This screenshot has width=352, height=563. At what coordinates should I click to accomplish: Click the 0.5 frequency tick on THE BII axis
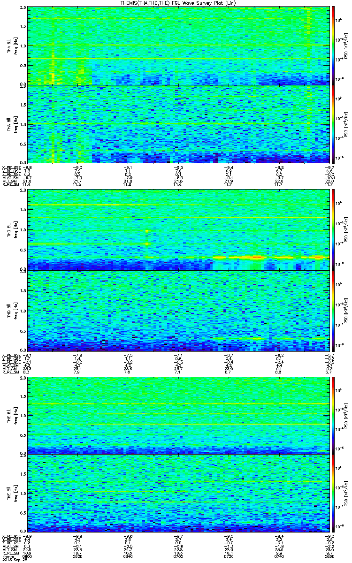point(23,513)
